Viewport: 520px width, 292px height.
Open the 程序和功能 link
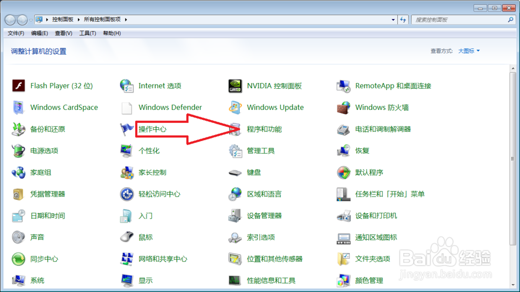point(264,129)
